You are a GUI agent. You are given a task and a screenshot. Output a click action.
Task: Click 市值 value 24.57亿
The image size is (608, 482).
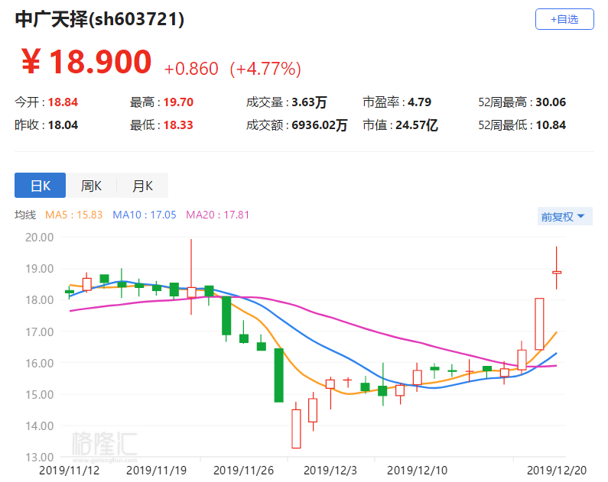(417, 125)
